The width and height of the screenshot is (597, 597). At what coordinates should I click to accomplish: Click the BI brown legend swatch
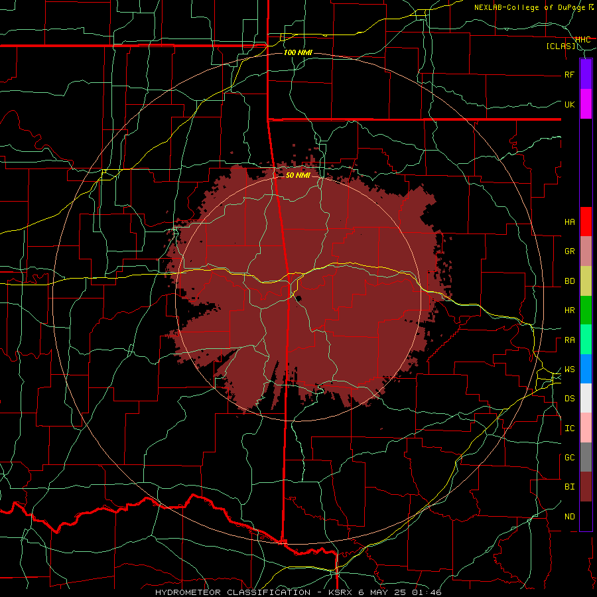tap(586, 487)
